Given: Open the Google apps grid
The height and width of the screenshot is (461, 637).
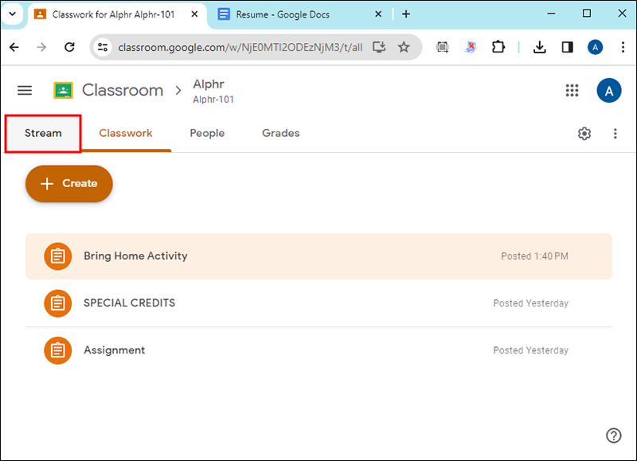Looking at the screenshot, I should click(x=572, y=91).
